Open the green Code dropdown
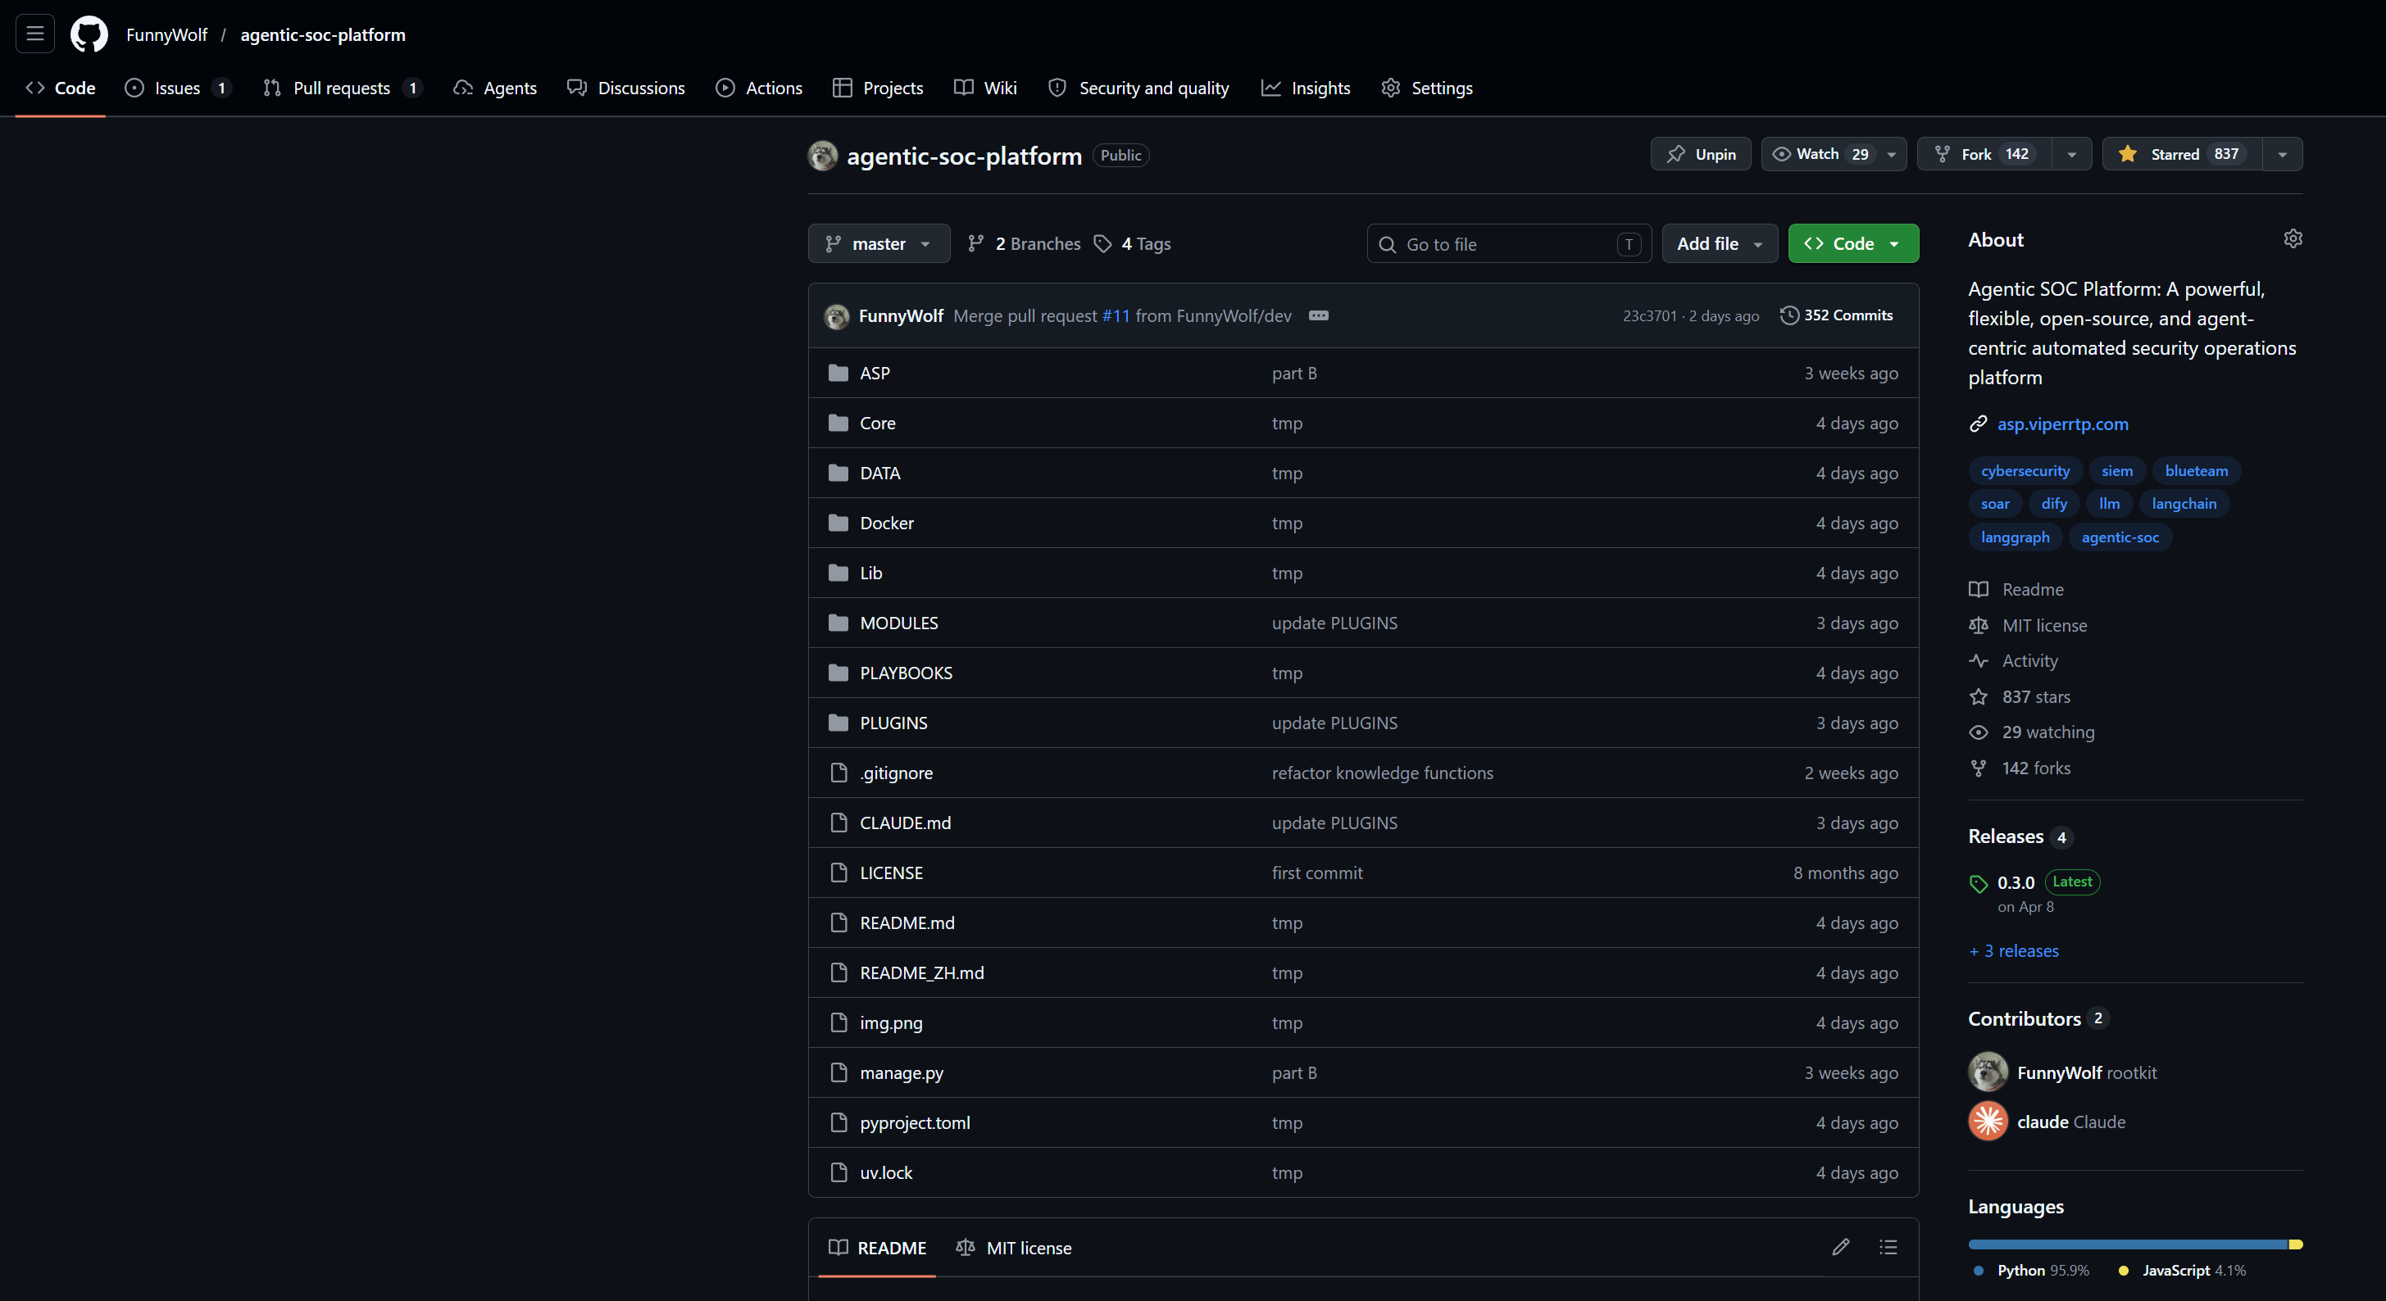The width and height of the screenshot is (2386, 1301). [x=1852, y=243]
